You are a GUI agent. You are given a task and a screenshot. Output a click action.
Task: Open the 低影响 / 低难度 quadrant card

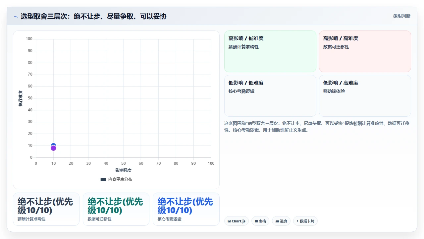[x=270, y=96]
